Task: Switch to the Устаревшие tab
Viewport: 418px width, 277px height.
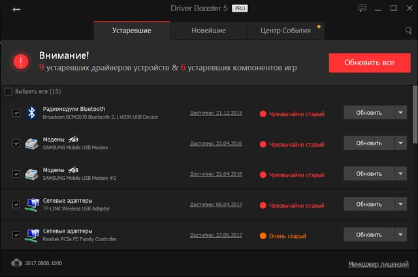Action: click(132, 31)
